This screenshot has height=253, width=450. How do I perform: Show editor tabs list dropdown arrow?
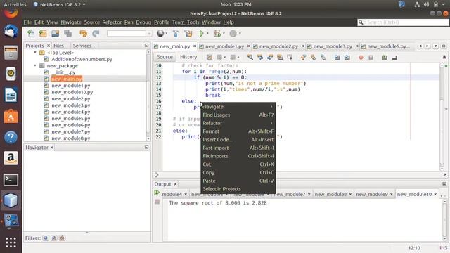point(436,46)
